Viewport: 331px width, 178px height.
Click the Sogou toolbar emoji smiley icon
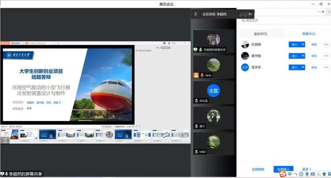(301, 174)
